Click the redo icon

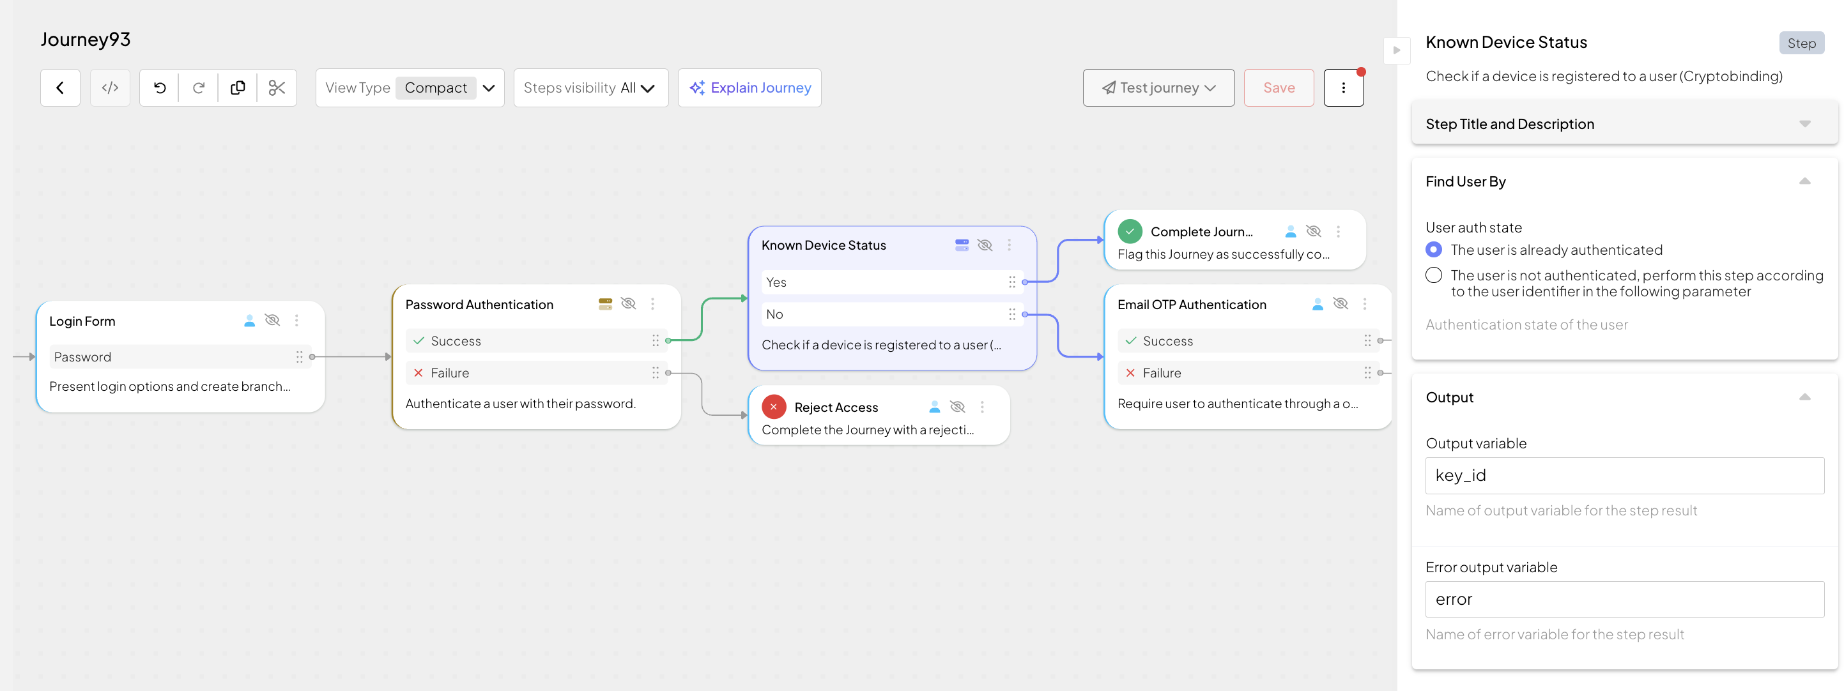[199, 88]
